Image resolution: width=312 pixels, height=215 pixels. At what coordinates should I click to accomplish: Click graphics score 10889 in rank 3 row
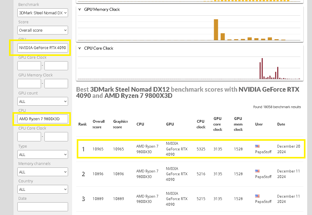(x=118, y=199)
